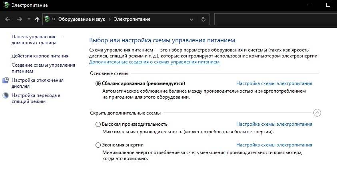Select the Высокая производительность plan
This screenshot has width=337, height=176.
pyautogui.click(x=98, y=124)
